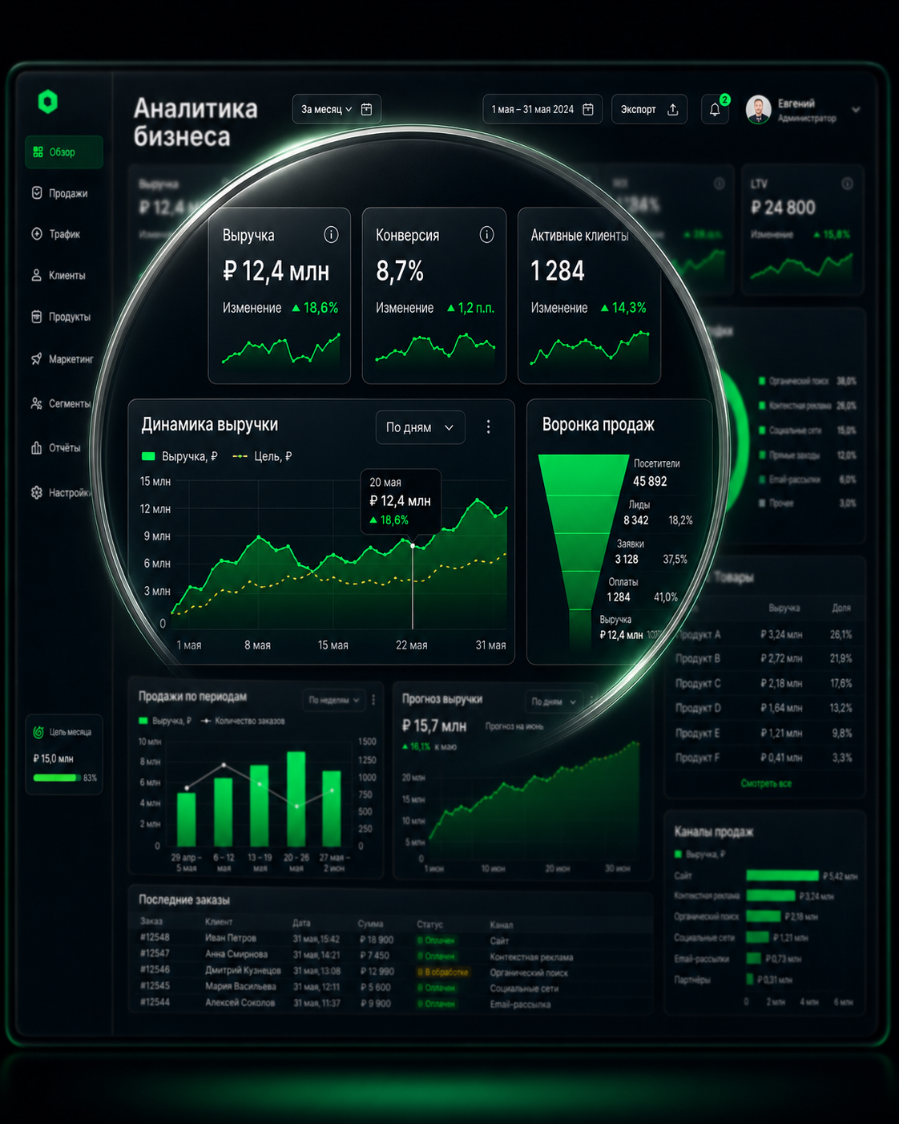The width and height of the screenshot is (899, 1124).
Task: Click the Настройки gear icon
Action: [37, 492]
